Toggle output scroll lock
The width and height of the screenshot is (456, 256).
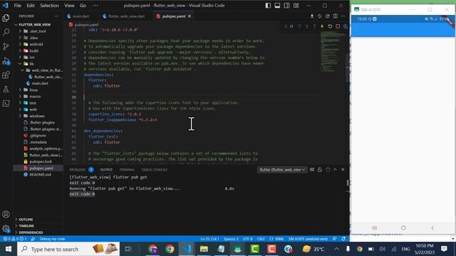(320, 169)
